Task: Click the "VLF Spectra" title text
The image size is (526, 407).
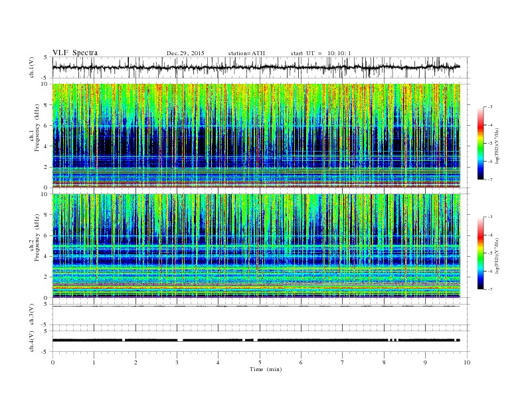Action: click(x=75, y=53)
